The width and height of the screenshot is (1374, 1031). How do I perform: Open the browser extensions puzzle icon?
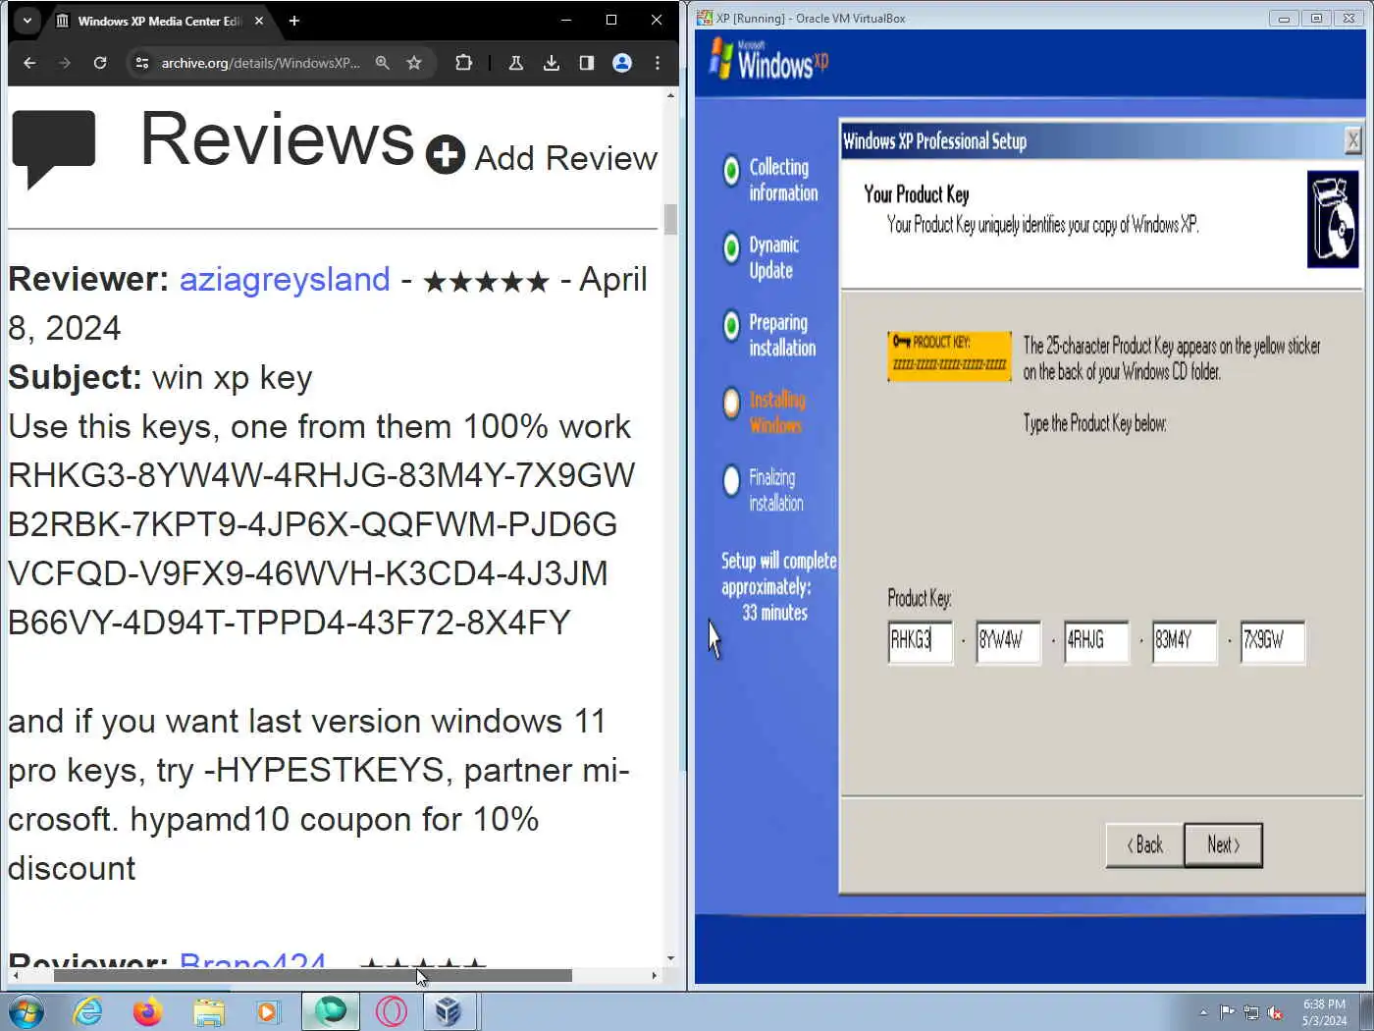(x=464, y=63)
